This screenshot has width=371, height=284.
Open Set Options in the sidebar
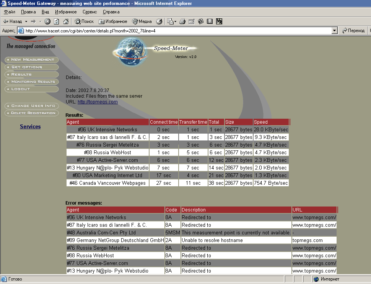click(32, 67)
